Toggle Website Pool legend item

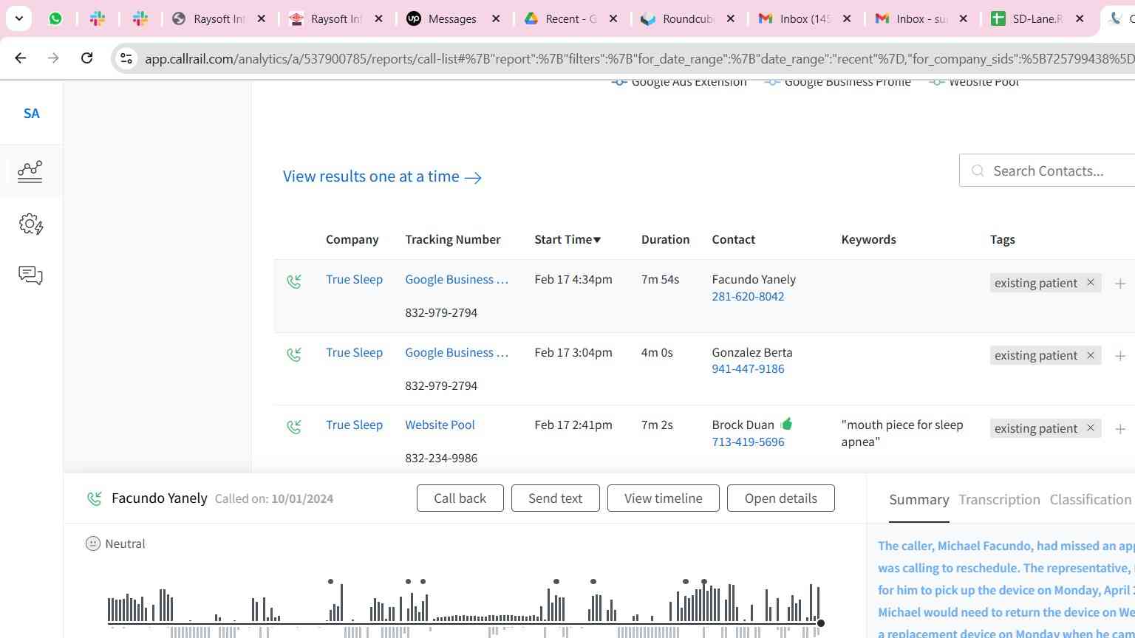coord(974,83)
